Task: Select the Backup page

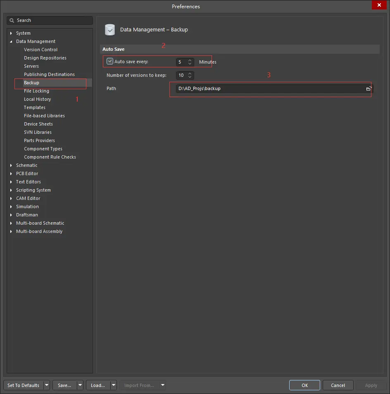Action: 32,83
